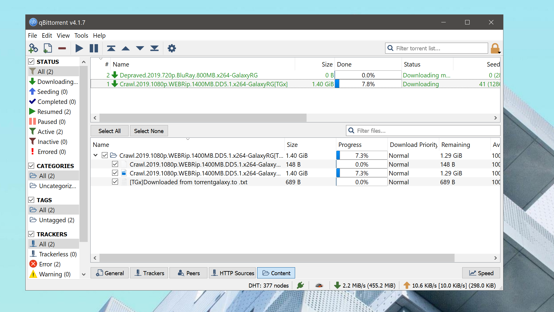Select Untagged (2) tag filter
The width and height of the screenshot is (554, 312).
54,220
